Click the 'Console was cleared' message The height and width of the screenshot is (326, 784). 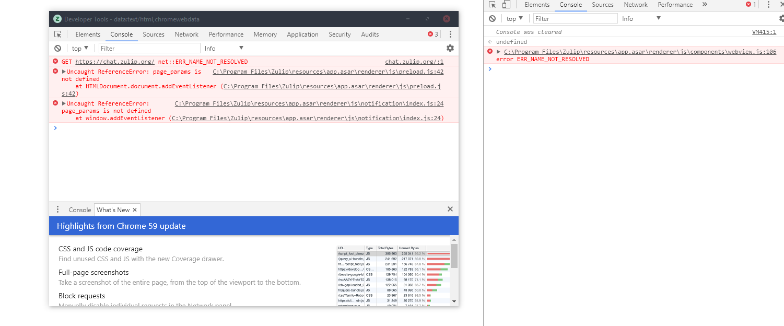click(529, 32)
